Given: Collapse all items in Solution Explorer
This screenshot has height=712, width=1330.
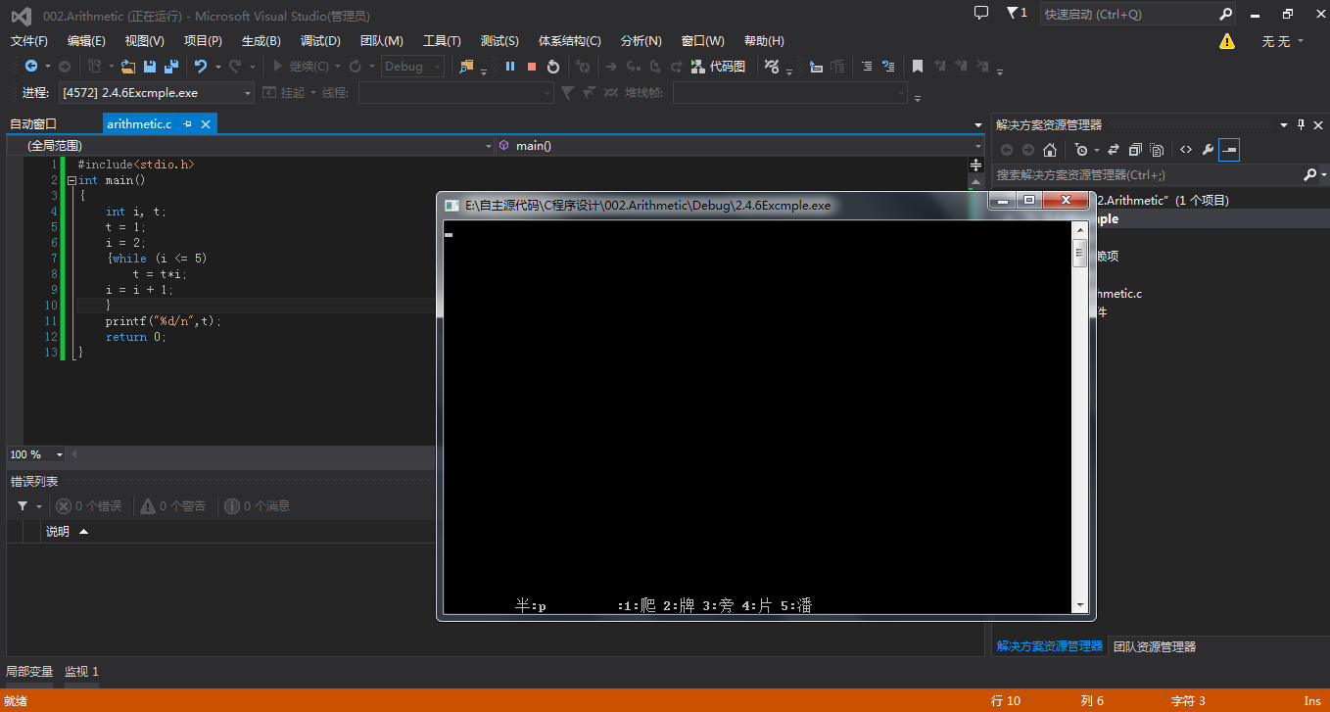Looking at the screenshot, I should point(1135,150).
